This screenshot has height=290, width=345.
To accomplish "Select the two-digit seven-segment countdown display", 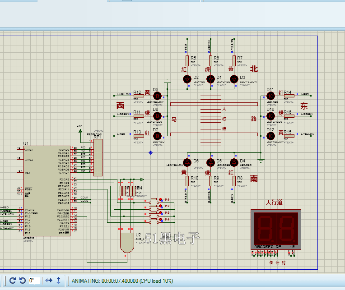I will tap(276, 230).
